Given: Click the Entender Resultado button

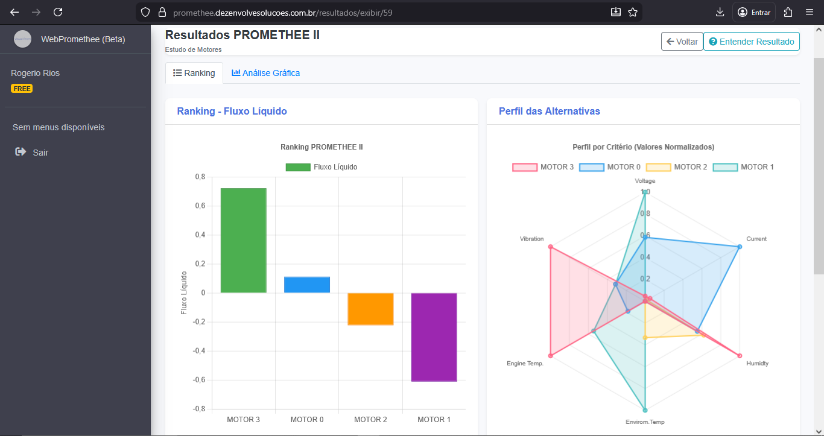Looking at the screenshot, I should pos(751,42).
